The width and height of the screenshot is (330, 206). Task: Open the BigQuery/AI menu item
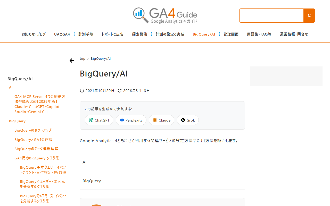[204, 34]
